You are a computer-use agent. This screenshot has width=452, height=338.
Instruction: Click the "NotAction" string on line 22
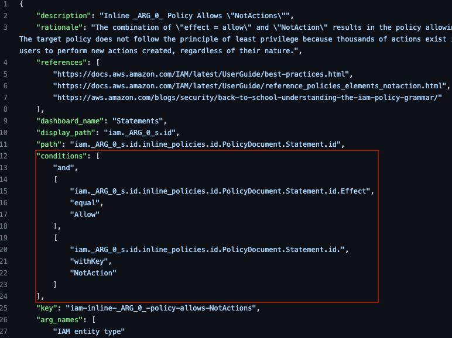(x=93, y=273)
